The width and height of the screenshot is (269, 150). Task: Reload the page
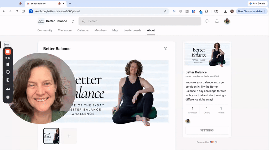17,11
